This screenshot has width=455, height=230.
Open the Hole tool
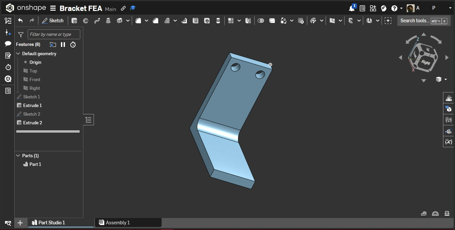click(x=208, y=21)
